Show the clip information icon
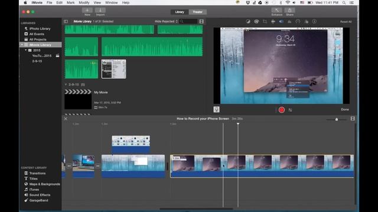Image resolution: width=378 pixels, height=212 pixels. pos(314,21)
